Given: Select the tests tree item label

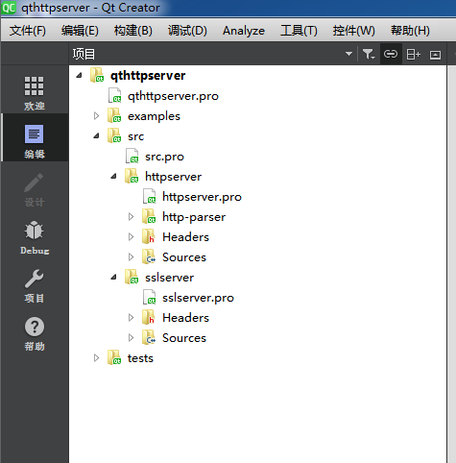Looking at the screenshot, I should [x=140, y=358].
